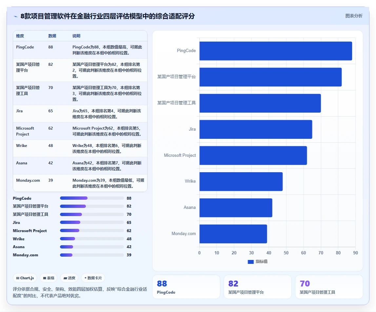Image resolution: width=376 pixels, height=312 pixels.
Task: Click the 某国产项目管理平台 chart bar
Action: click(270, 77)
